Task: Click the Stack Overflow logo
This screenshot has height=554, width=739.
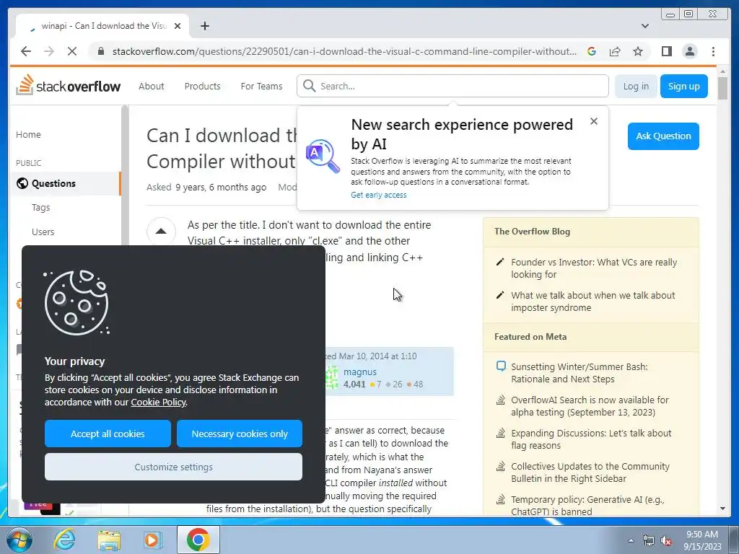Action: (69, 86)
